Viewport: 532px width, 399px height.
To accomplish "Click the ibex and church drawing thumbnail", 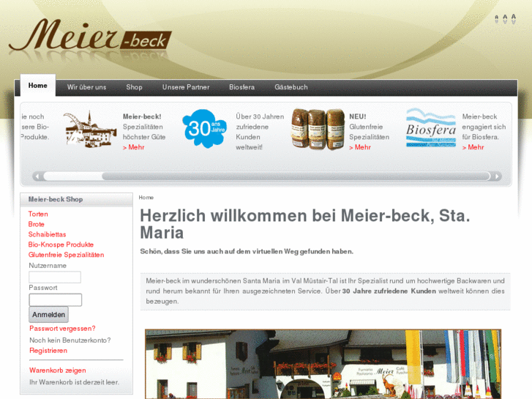I will click(89, 129).
